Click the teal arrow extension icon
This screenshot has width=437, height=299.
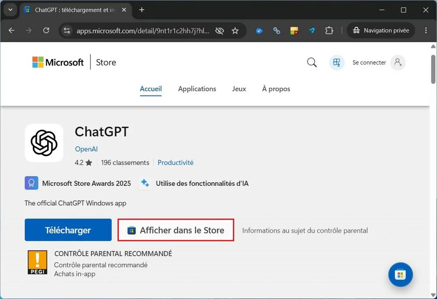[x=312, y=30]
